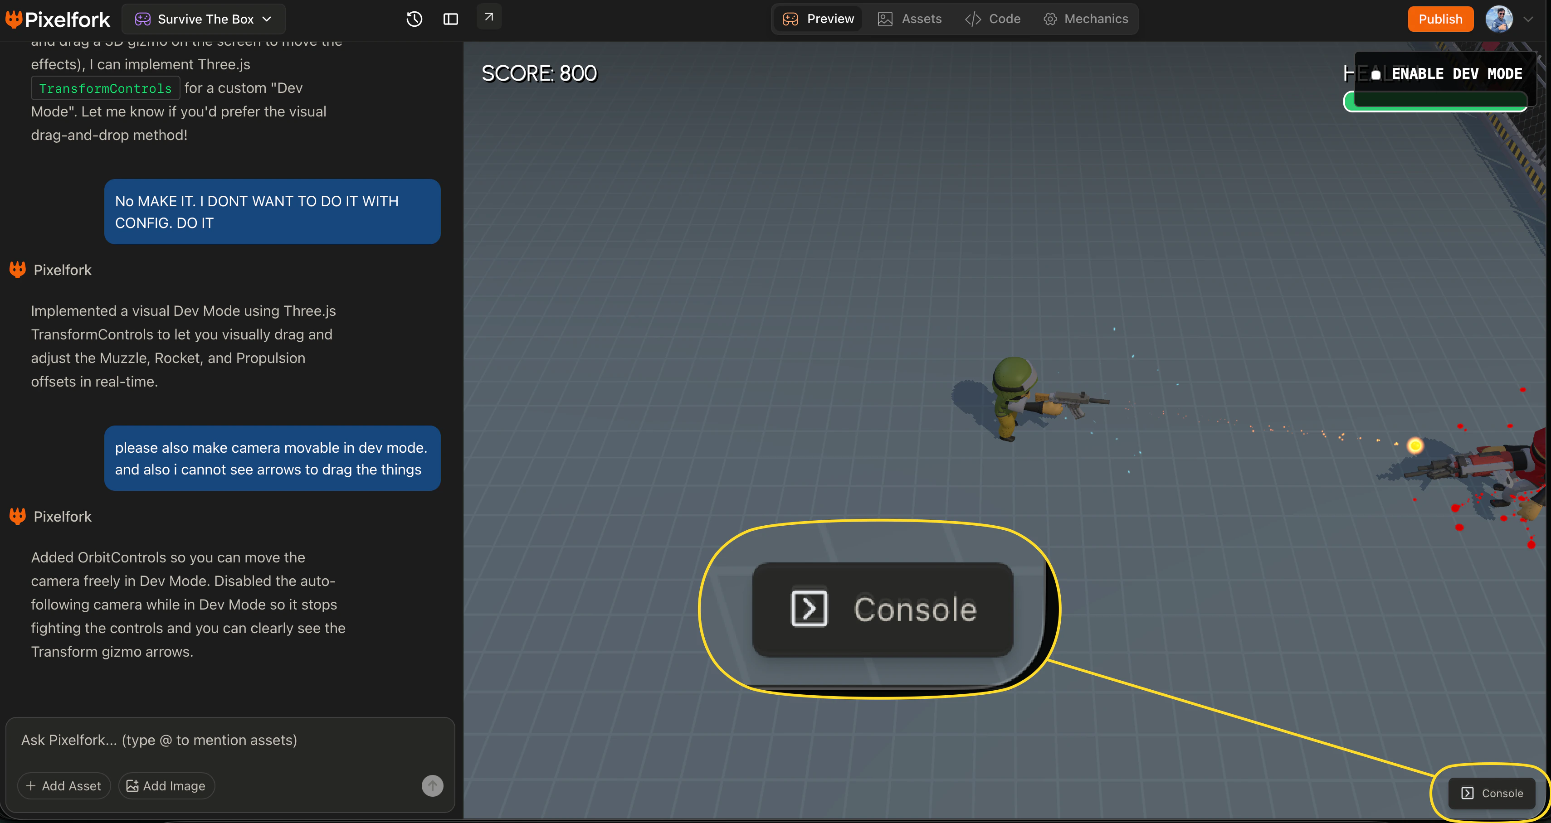Enable Dev Mode checkbox
This screenshot has height=823, width=1551.
pyautogui.click(x=1376, y=75)
